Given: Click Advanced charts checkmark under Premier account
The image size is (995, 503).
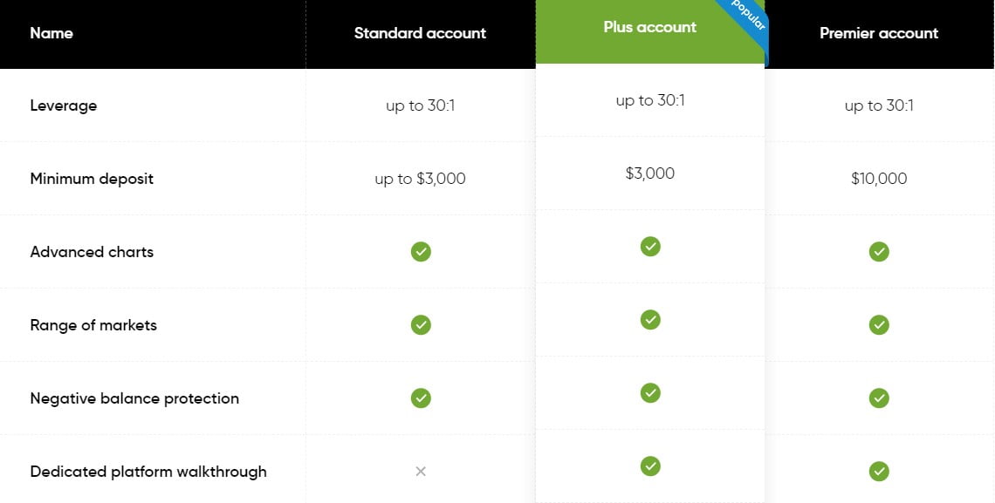Looking at the screenshot, I should tap(879, 251).
